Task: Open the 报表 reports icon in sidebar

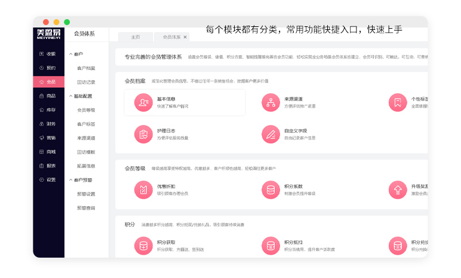Action: (41, 166)
